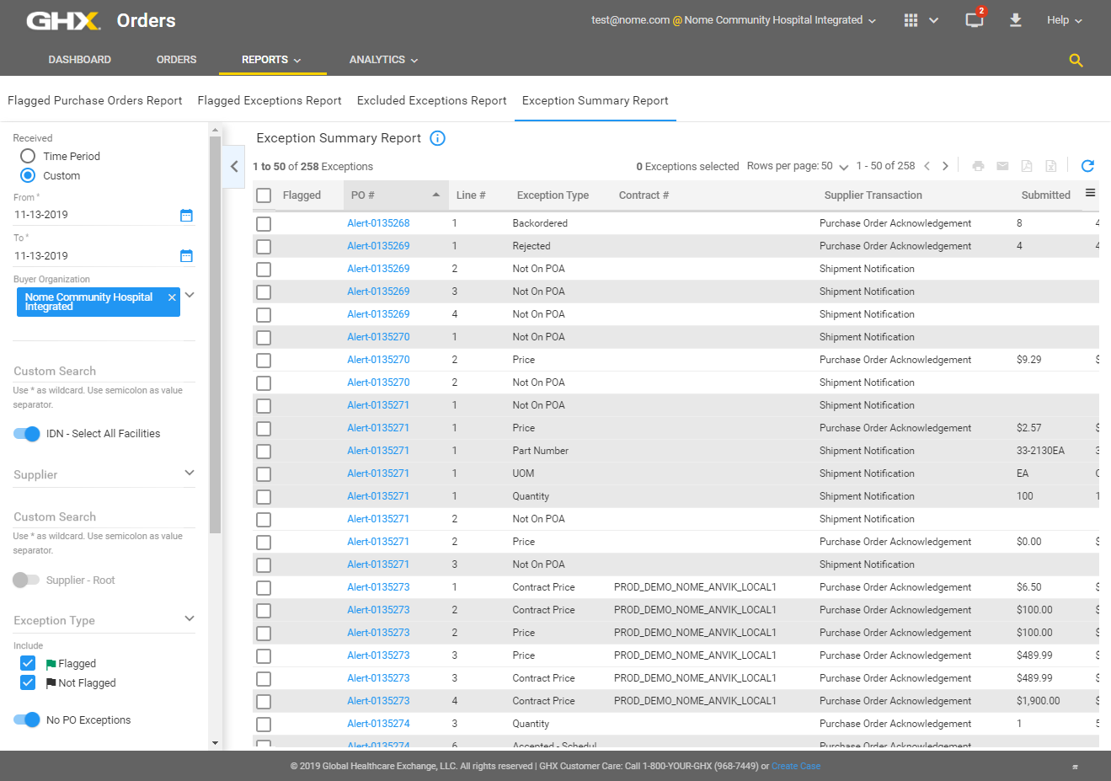Go to the Orders menu item
The height and width of the screenshot is (781, 1111).
tap(176, 60)
